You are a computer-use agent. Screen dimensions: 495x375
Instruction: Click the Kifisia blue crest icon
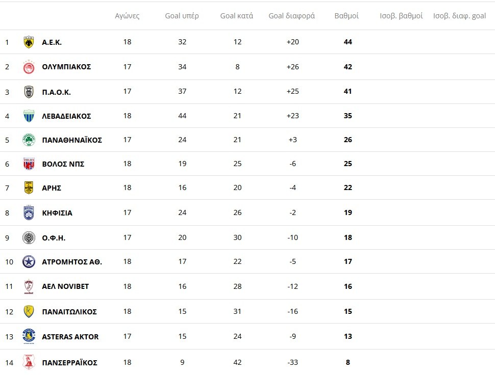click(29, 213)
